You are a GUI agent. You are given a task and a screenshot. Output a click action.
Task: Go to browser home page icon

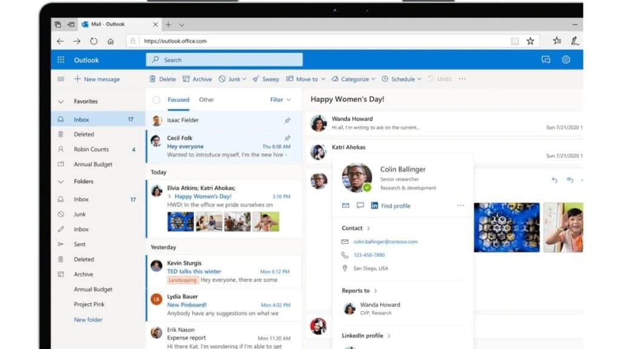pyautogui.click(x=110, y=41)
